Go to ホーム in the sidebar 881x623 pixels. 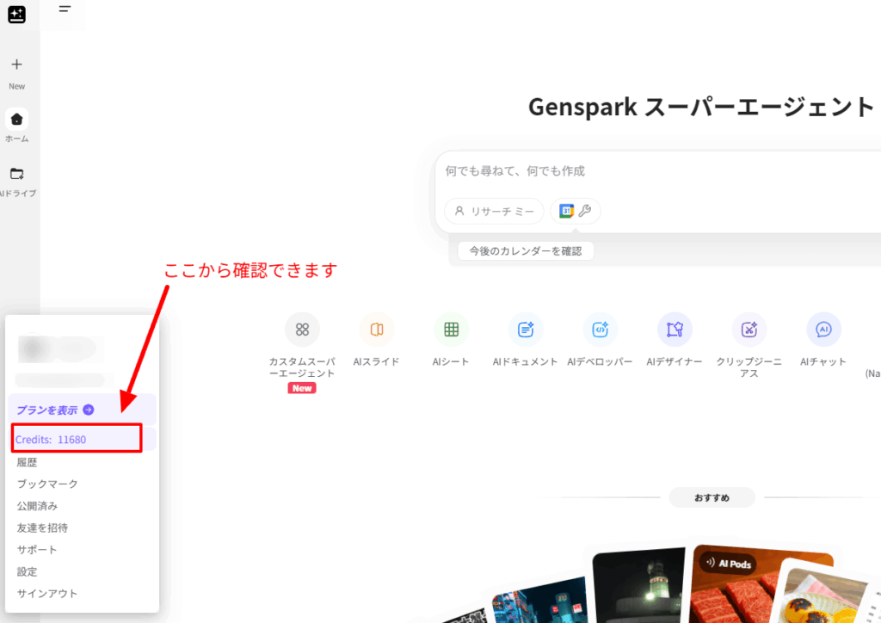pos(16,120)
